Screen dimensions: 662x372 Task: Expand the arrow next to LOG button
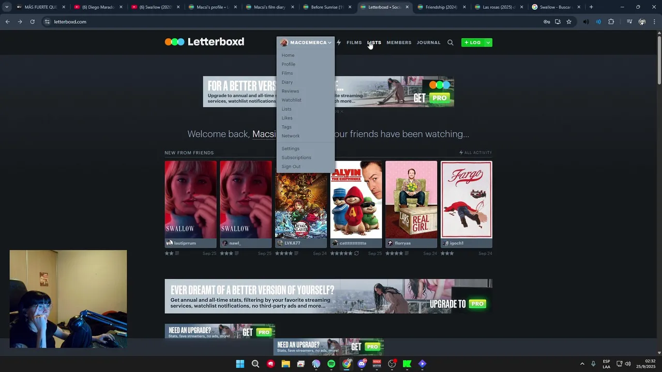pos(488,42)
